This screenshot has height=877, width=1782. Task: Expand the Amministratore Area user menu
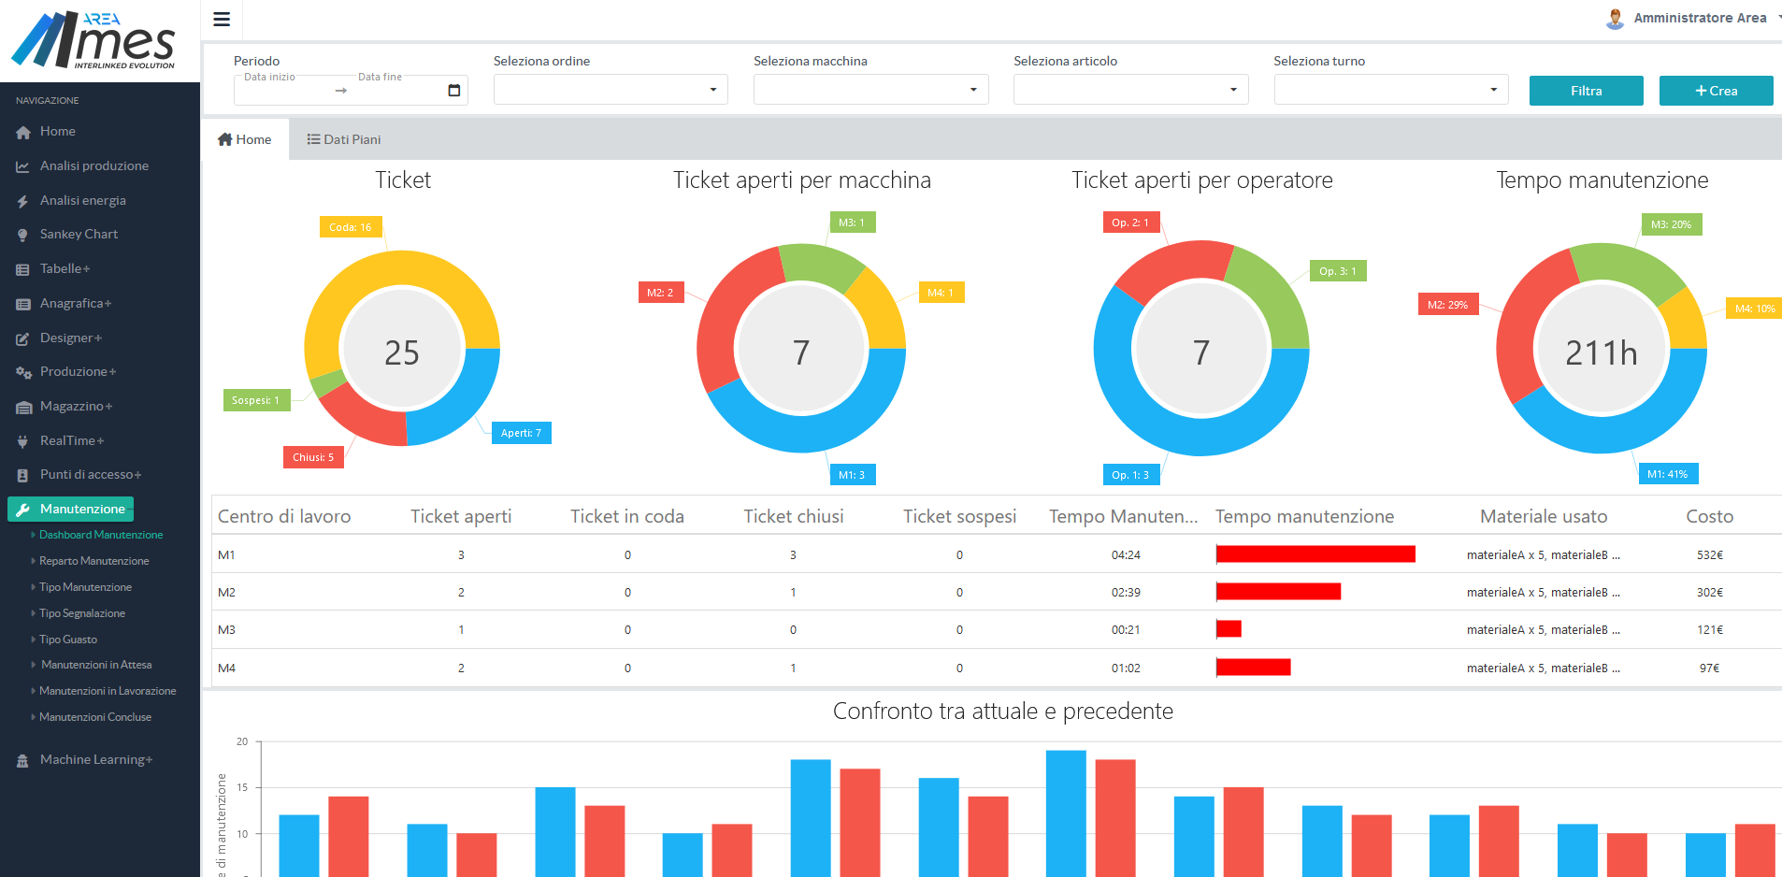[x=1700, y=18]
